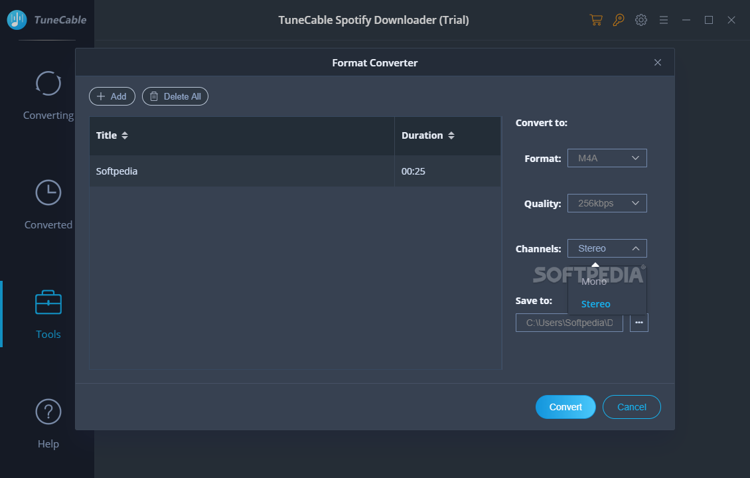Screen dimensions: 750x478
Task: Click the Cancel button
Action: (631, 407)
